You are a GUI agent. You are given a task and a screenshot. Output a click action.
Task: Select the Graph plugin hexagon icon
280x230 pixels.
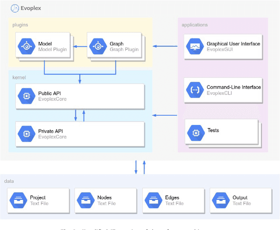98,46
